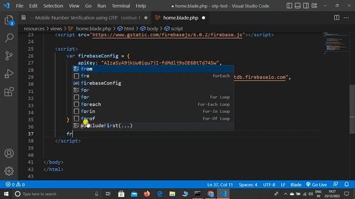Choose the @includeFirst(...) suggestion

click(x=153, y=125)
